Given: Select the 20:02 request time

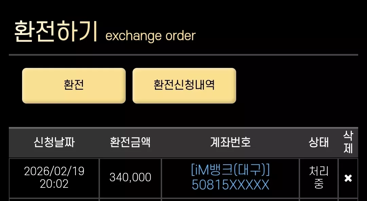Looking at the screenshot, I should tap(54, 184).
